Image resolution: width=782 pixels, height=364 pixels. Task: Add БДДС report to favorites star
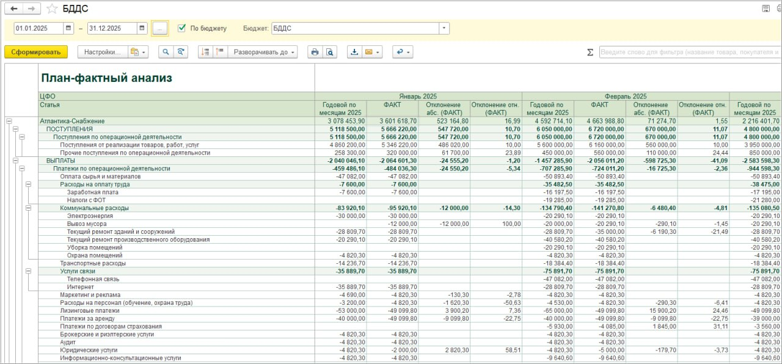point(53,9)
